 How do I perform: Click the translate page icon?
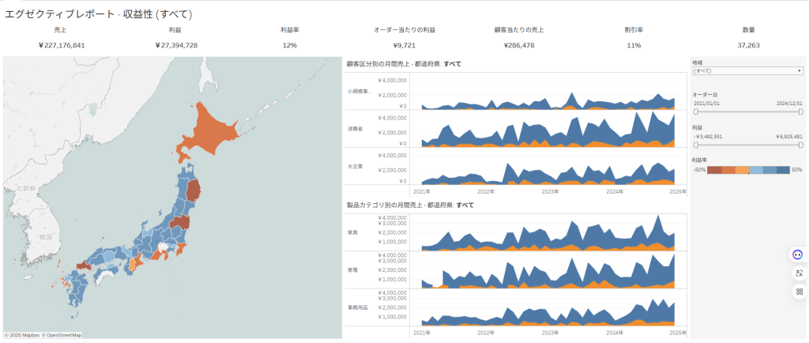(x=798, y=273)
